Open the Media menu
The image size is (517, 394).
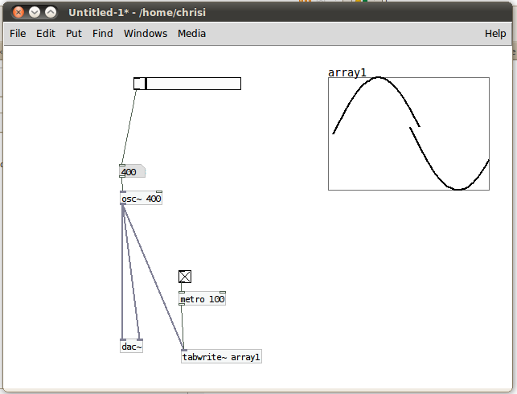pos(191,33)
